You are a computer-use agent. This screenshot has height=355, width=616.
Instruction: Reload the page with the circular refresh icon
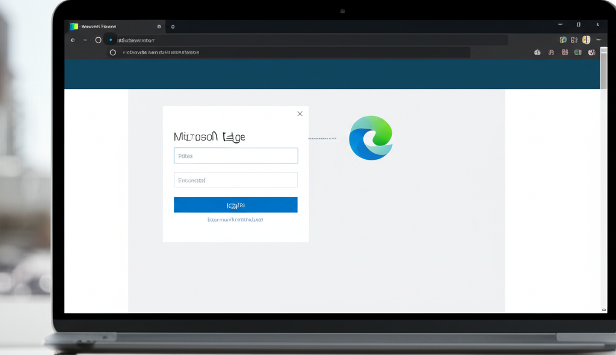(98, 40)
